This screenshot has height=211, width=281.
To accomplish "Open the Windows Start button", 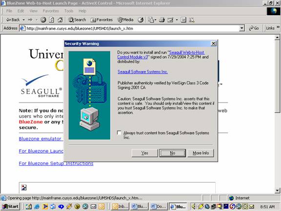I will (10, 207).
